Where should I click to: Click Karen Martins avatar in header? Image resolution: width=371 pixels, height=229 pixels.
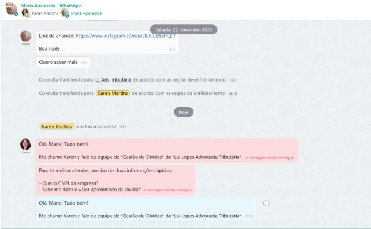pyautogui.click(x=26, y=13)
